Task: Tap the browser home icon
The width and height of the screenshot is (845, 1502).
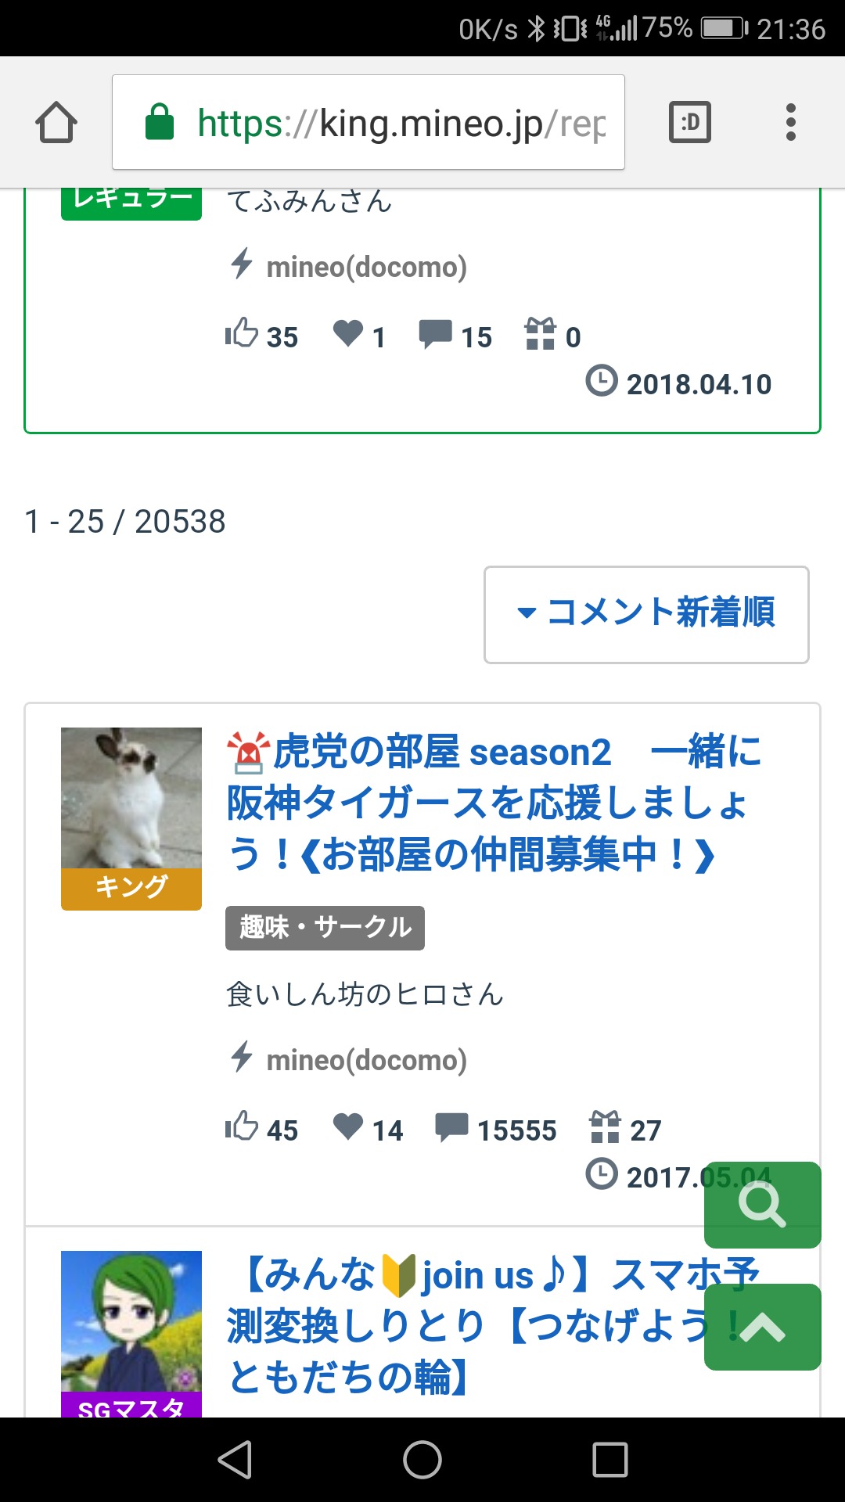Action: click(56, 123)
